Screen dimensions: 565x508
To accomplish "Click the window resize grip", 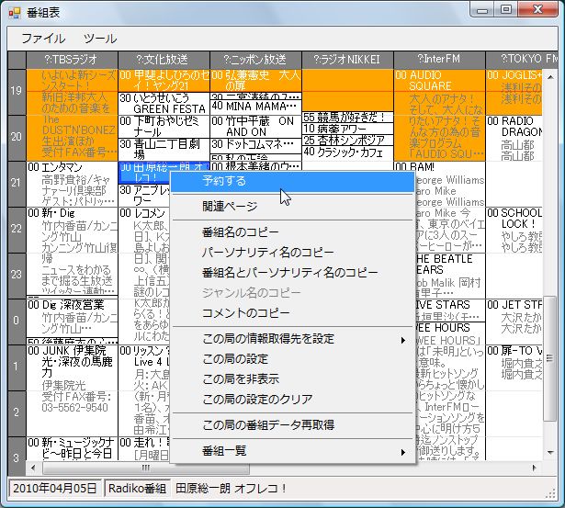I will [551, 494].
